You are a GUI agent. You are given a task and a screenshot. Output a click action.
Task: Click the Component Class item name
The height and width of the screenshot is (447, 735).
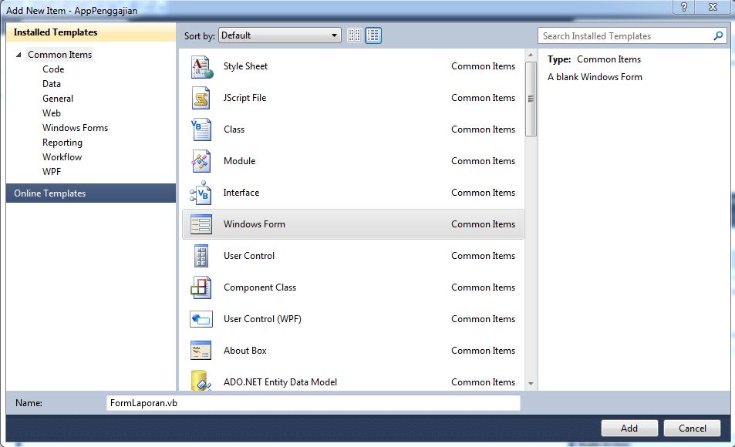[260, 287]
